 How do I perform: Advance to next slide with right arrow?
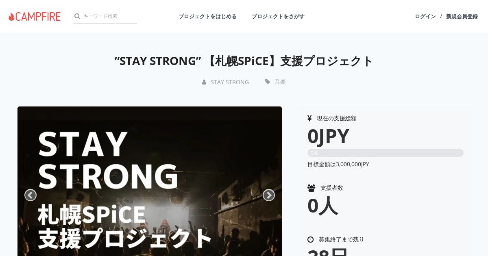coord(269,195)
